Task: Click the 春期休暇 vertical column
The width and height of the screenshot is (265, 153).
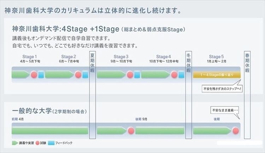Action: [247, 95]
